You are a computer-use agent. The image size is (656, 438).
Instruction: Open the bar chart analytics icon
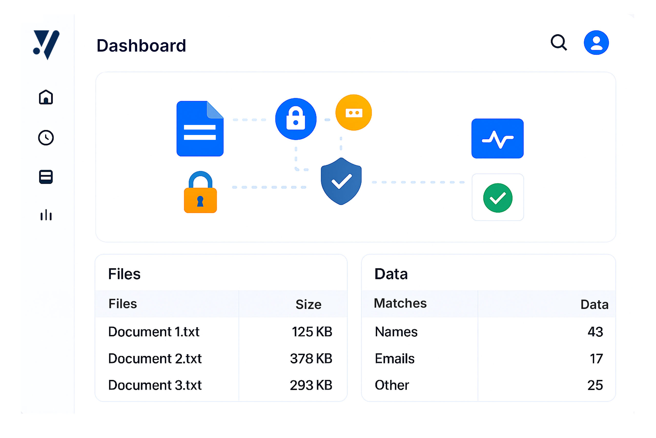click(x=46, y=215)
